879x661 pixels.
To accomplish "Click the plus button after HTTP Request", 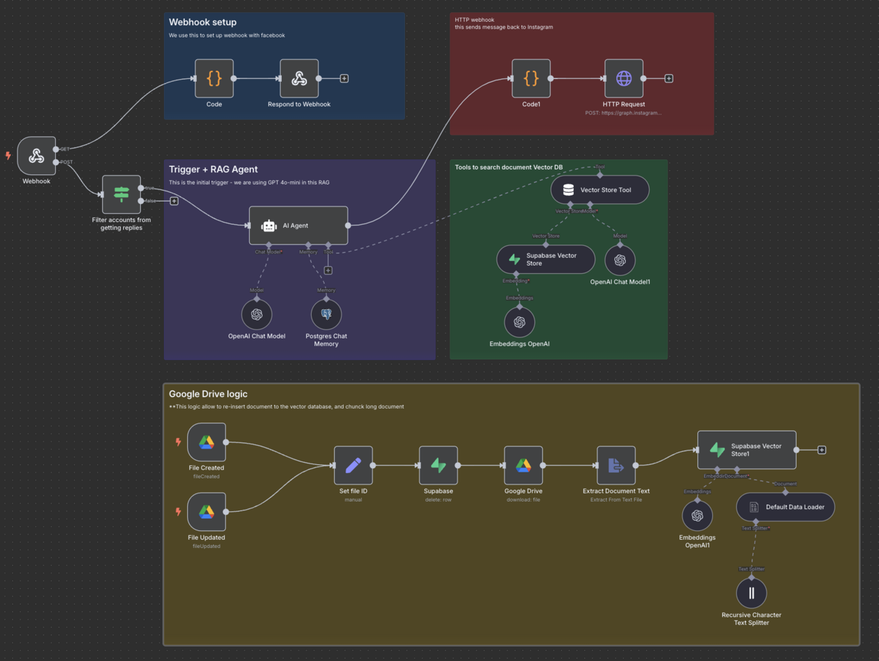I will tap(669, 78).
